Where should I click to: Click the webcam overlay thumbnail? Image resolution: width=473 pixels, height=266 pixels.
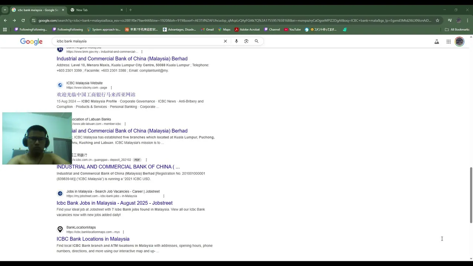pos(37,139)
